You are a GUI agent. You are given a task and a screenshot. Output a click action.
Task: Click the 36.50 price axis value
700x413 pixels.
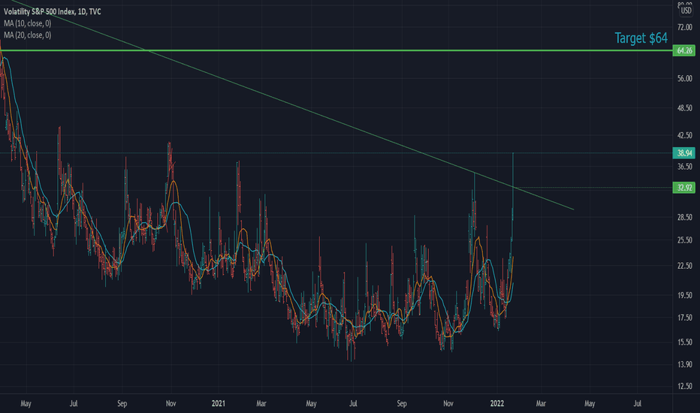(x=684, y=166)
